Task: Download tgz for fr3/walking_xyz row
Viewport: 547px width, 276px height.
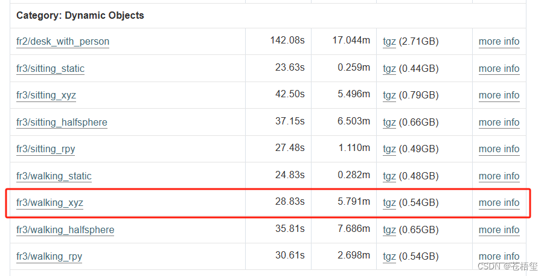Action: click(x=389, y=203)
